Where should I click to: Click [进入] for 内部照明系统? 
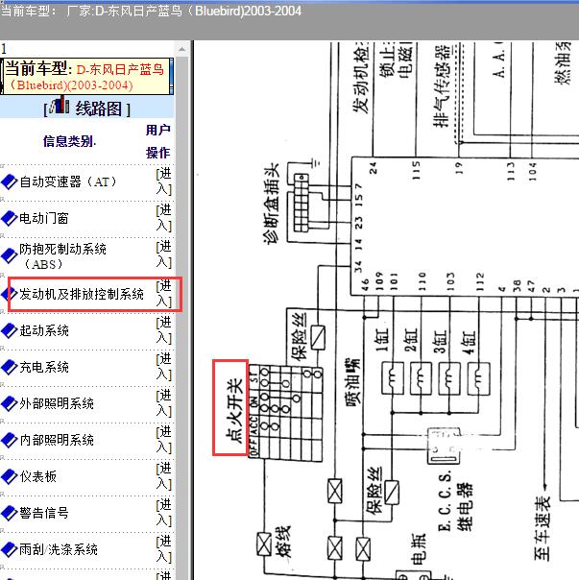(x=164, y=440)
